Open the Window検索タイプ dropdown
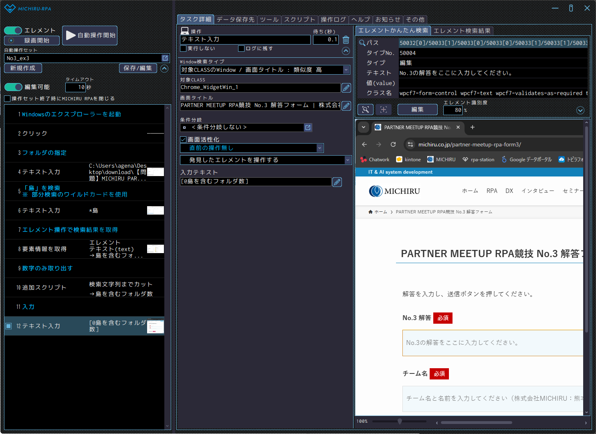596x434 pixels. [346, 70]
